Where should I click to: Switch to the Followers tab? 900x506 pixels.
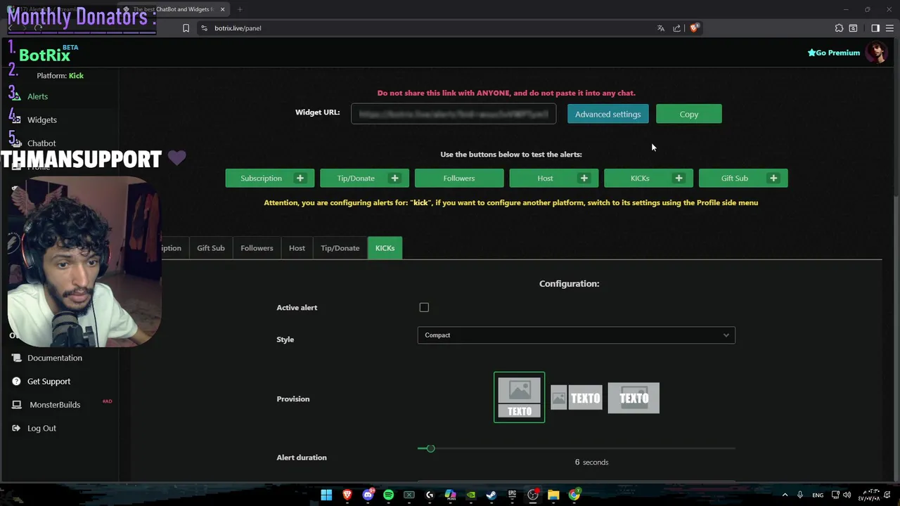coord(257,248)
